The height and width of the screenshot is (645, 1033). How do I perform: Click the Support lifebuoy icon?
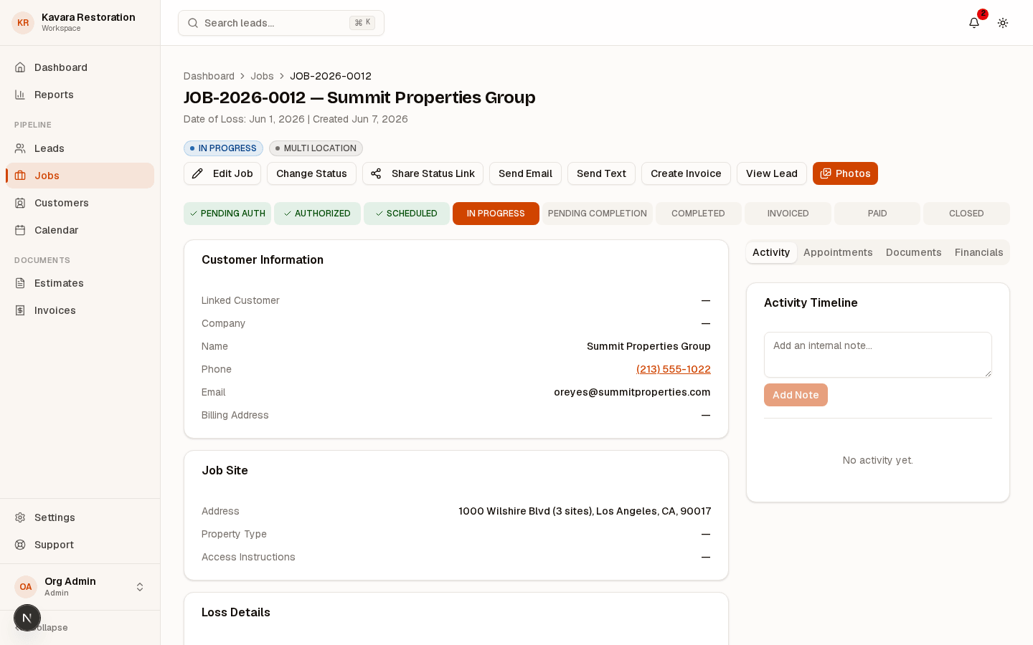point(20,545)
